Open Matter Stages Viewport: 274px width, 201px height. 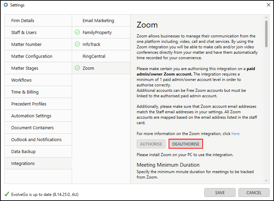tap(38, 68)
